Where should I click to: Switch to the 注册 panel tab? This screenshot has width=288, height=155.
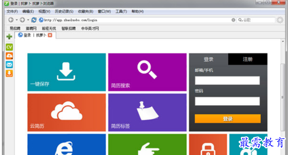[248, 59]
